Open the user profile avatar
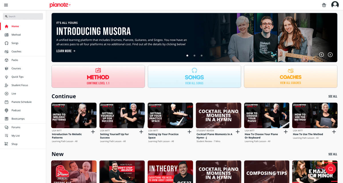The width and height of the screenshot is (343, 183). 335,5
